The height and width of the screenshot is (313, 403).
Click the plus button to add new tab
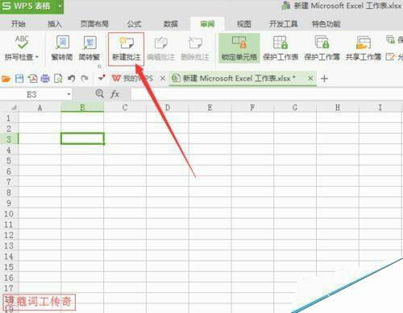click(x=324, y=79)
